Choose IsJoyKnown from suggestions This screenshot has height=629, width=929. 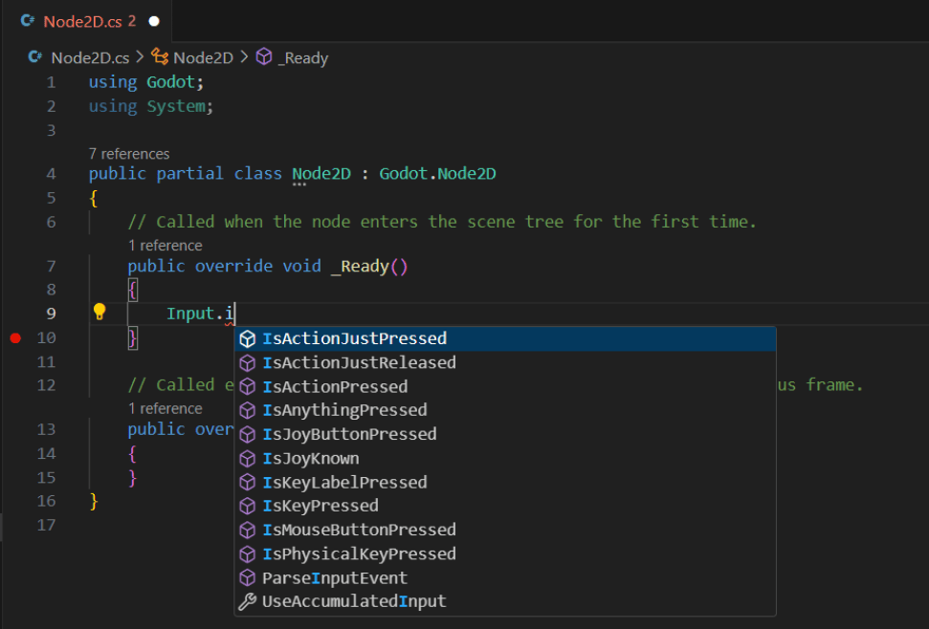[505, 459]
